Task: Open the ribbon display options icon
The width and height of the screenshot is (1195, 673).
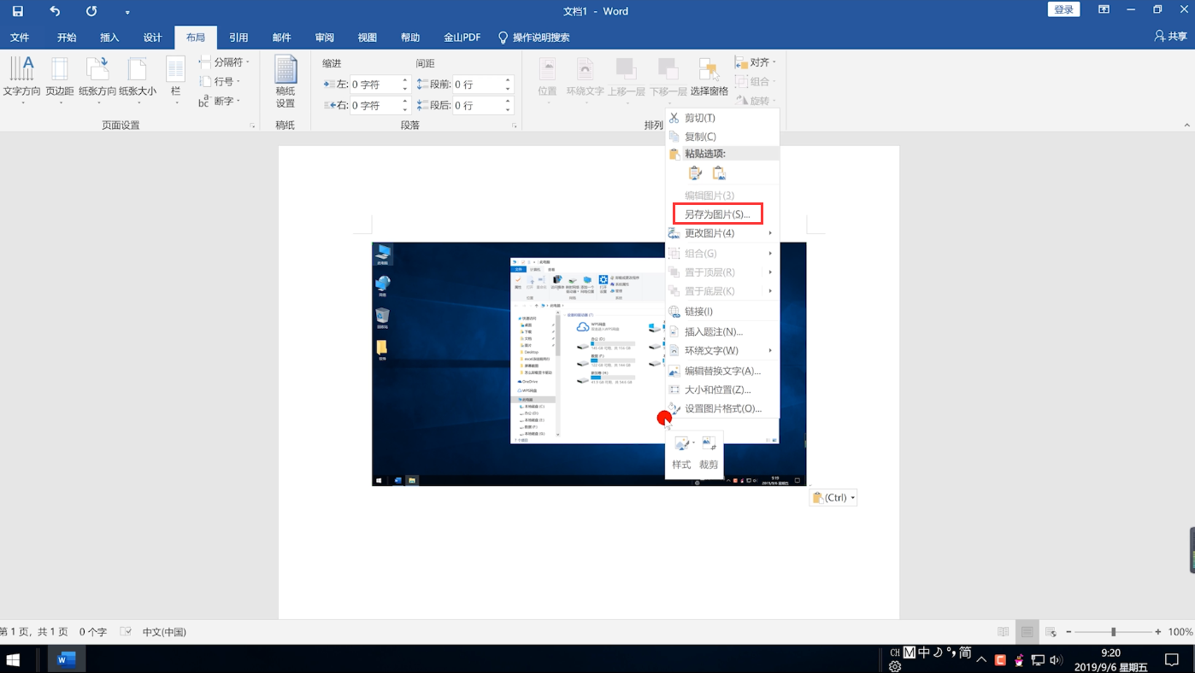Action: tap(1104, 10)
